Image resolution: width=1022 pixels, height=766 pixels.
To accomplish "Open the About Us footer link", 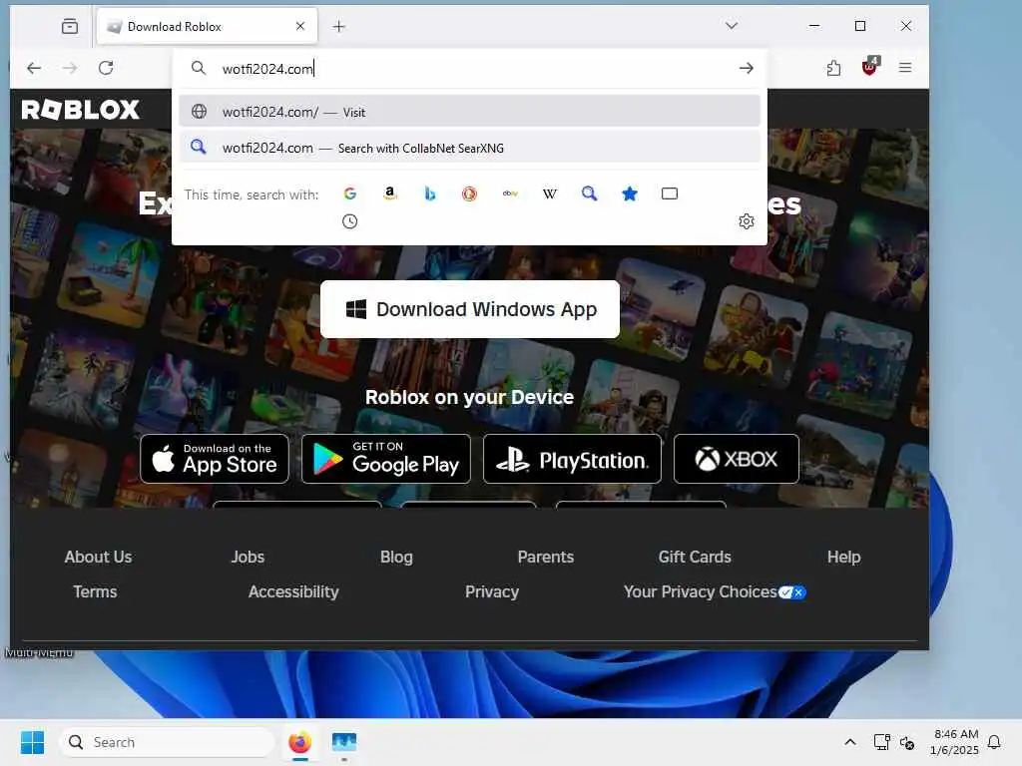I will [x=98, y=557].
